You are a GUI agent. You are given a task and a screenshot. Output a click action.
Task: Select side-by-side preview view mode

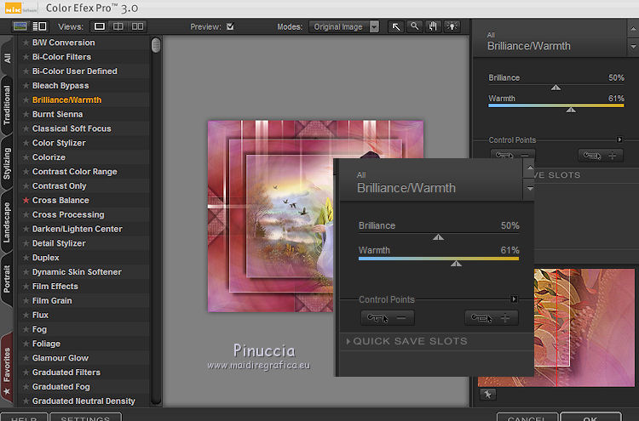[x=137, y=26]
